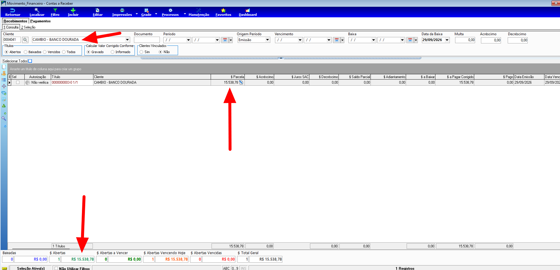
Task: Click the document icon in left sidebar
Action: (4, 67)
